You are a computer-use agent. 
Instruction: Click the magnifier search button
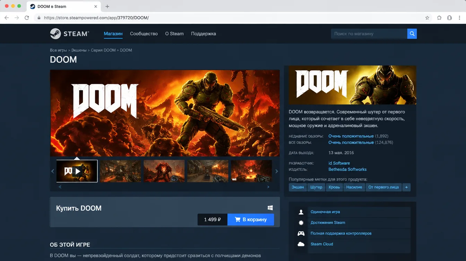click(x=412, y=34)
